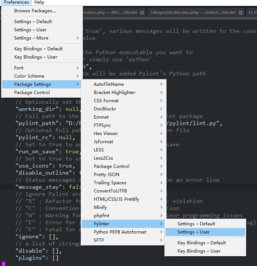The height and width of the screenshot is (266, 257).
Task: Select Pylinter's Key Bindings – User
Action: click(x=199, y=251)
